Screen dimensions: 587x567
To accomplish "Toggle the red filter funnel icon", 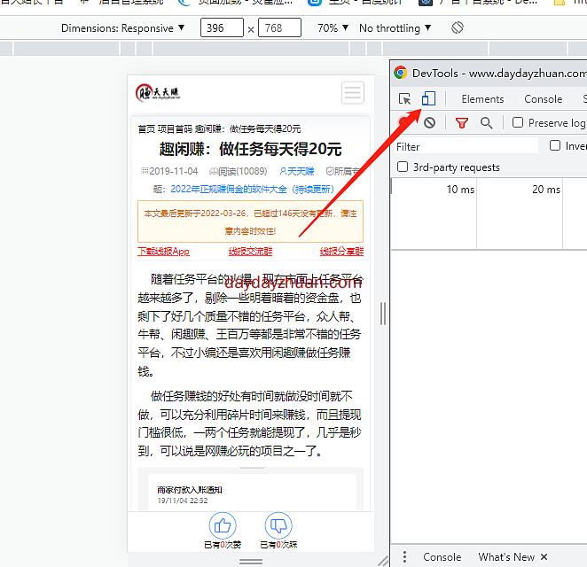I will [x=462, y=122].
